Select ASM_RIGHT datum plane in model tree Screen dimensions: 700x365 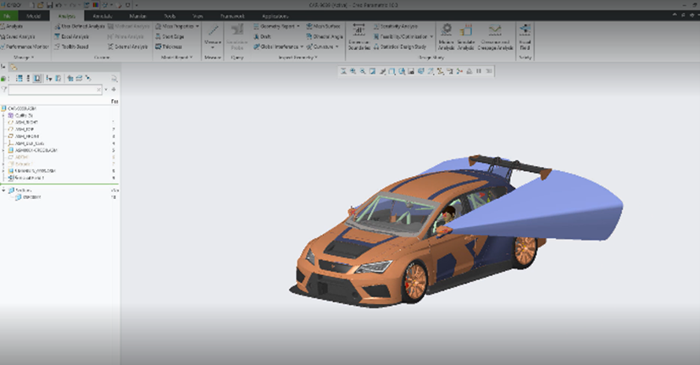(28, 122)
